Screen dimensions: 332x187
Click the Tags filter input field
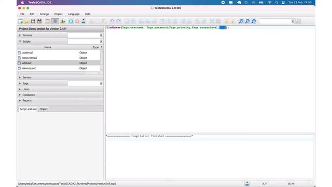(x=84, y=84)
